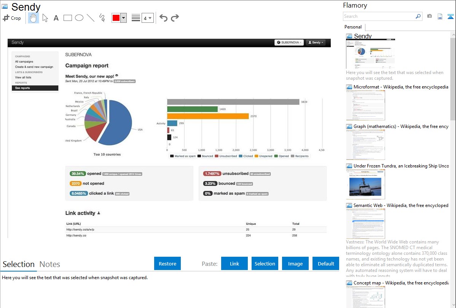Click the 1.7497% unsubscribed badge
Screen dimensions: 456x308
pos(212,174)
